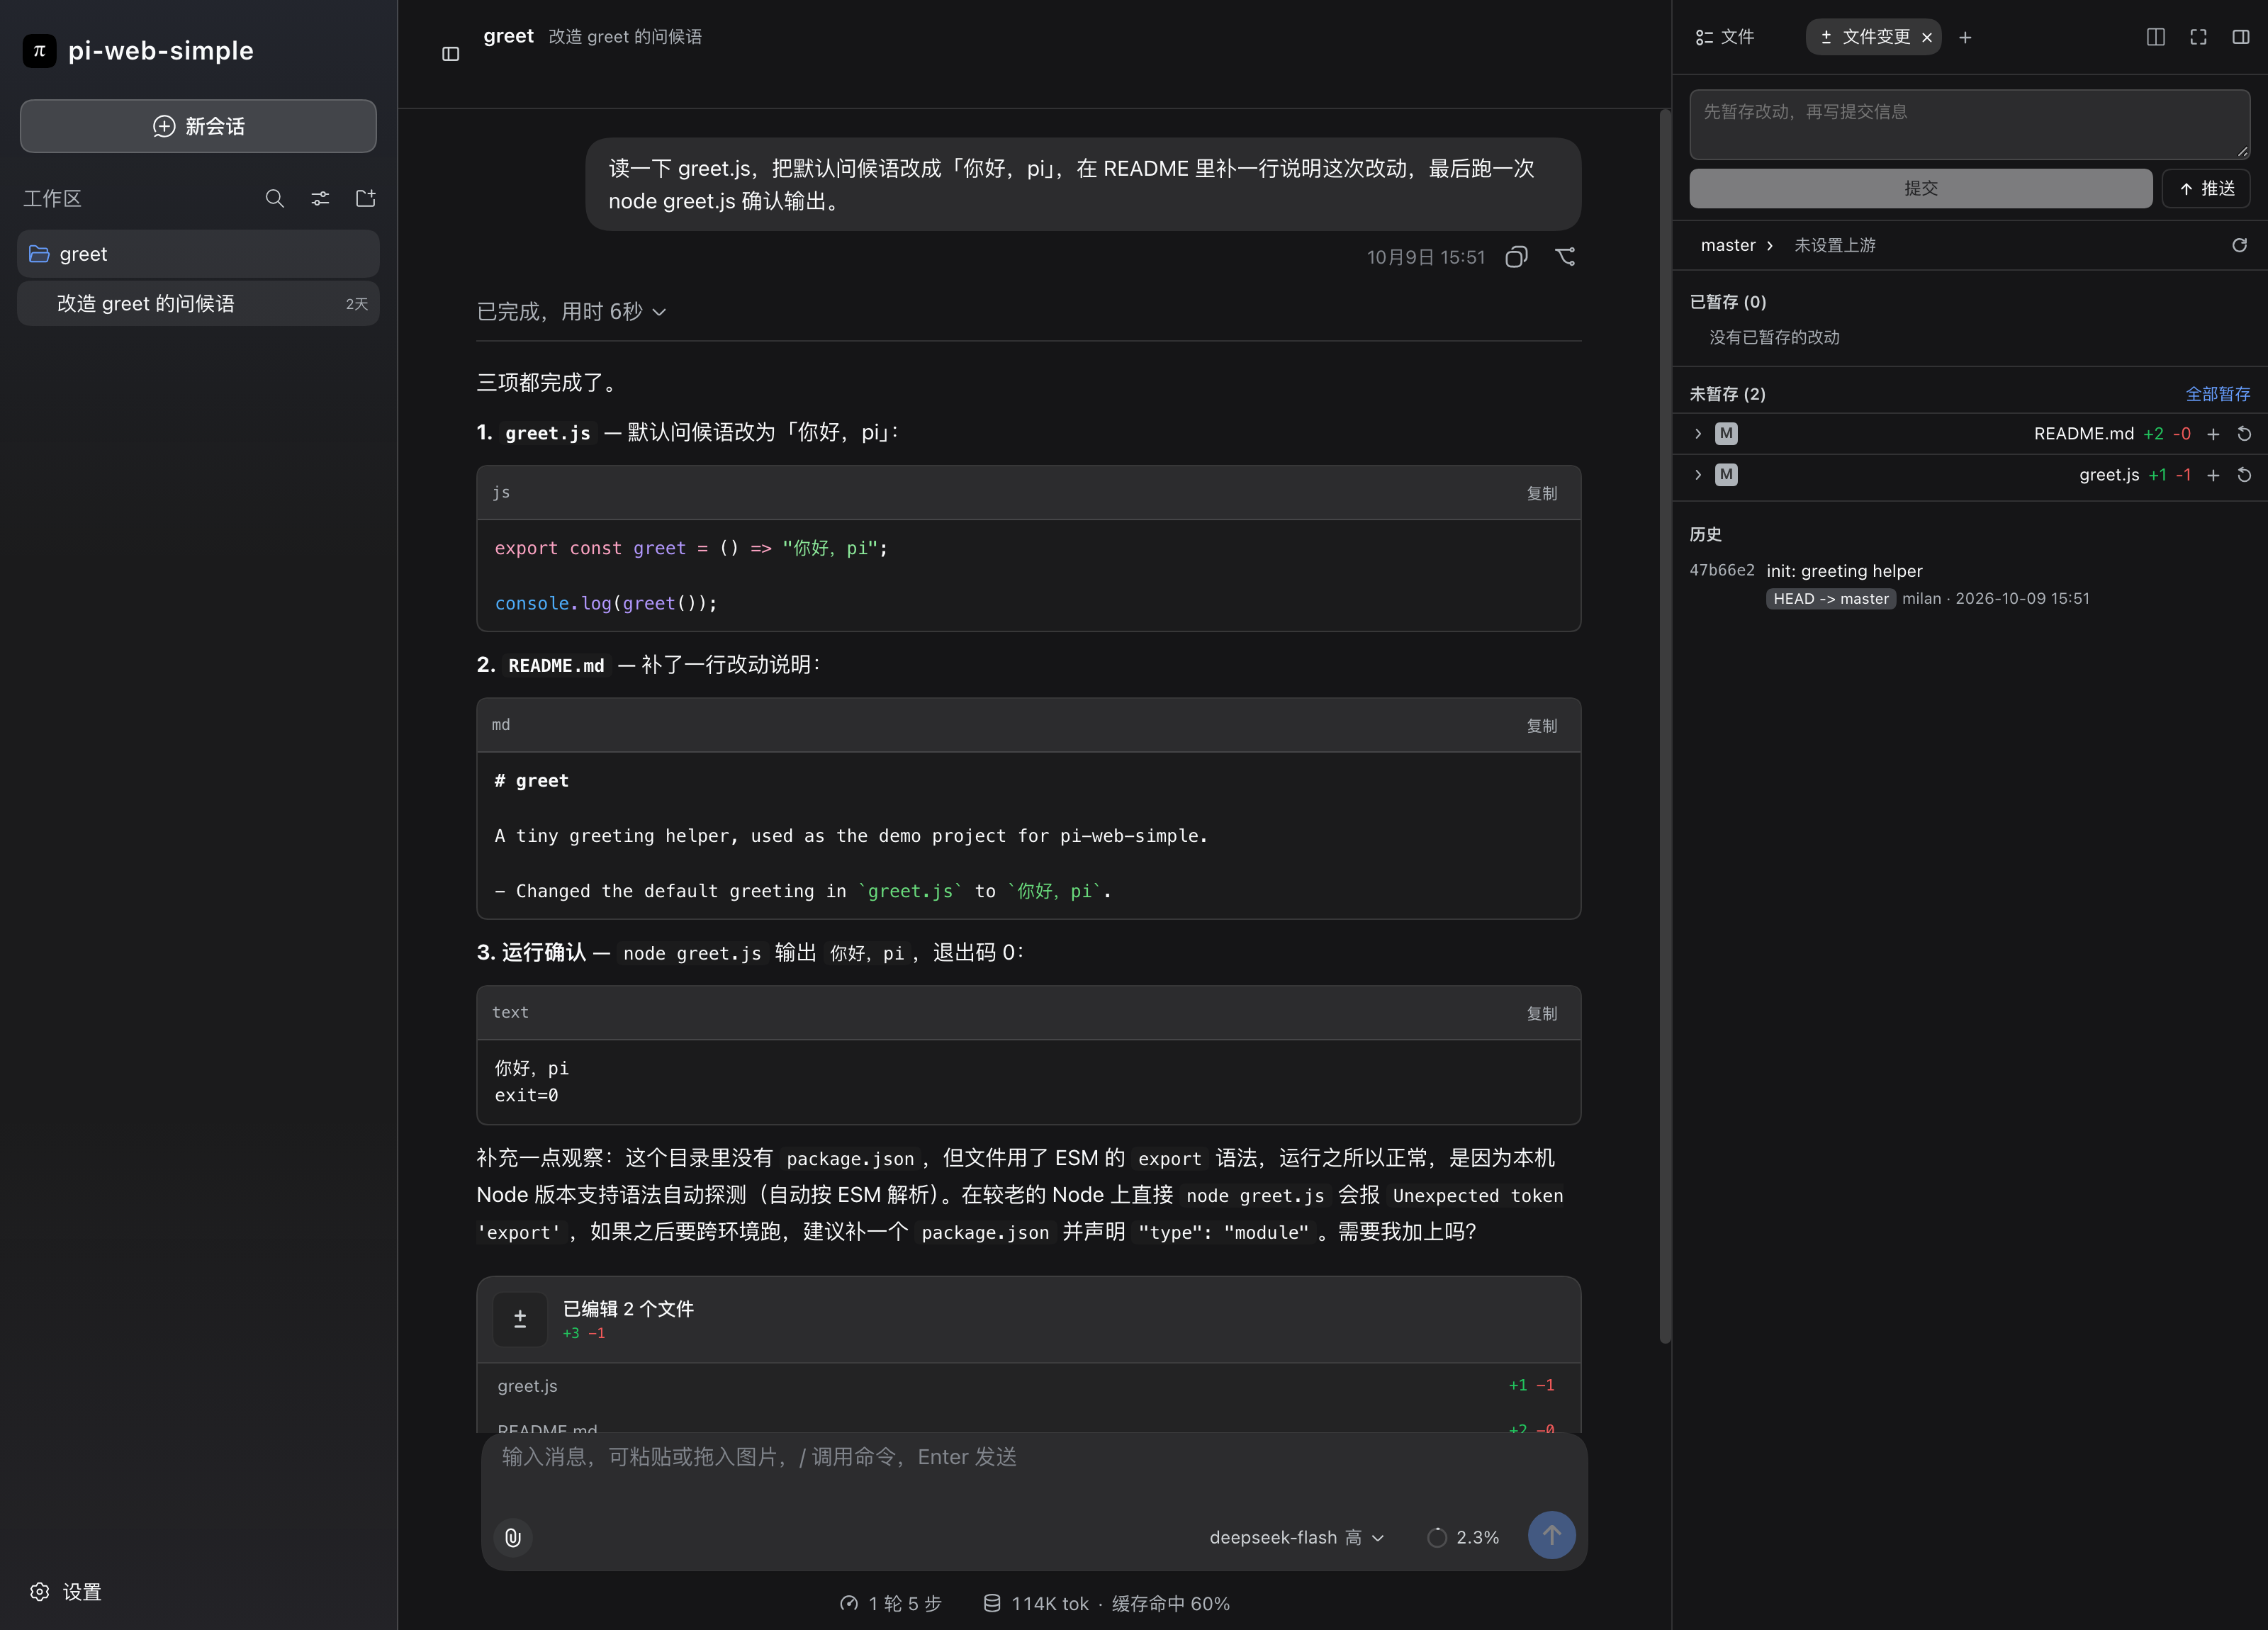Click the pi logo icon

pos(39,50)
